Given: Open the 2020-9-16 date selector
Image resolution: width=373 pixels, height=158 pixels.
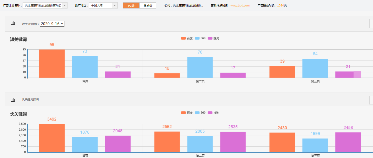Looking at the screenshot, I should 52,24.
